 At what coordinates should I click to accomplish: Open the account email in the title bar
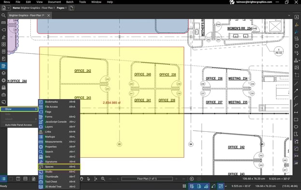tap(254, 2)
